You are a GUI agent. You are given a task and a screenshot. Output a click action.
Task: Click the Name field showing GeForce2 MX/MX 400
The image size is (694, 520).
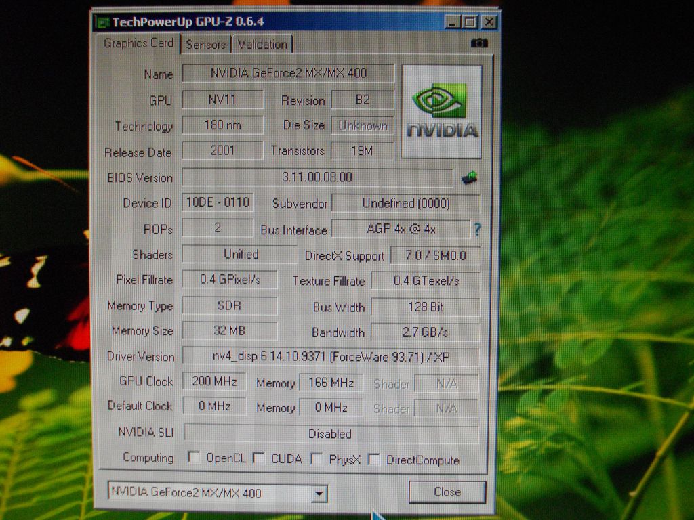click(x=288, y=73)
